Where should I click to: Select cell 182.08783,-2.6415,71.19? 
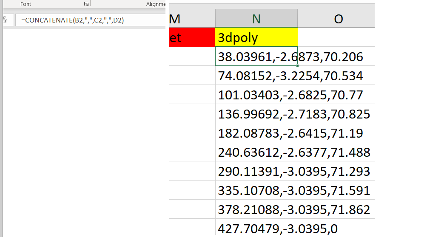[256, 133]
